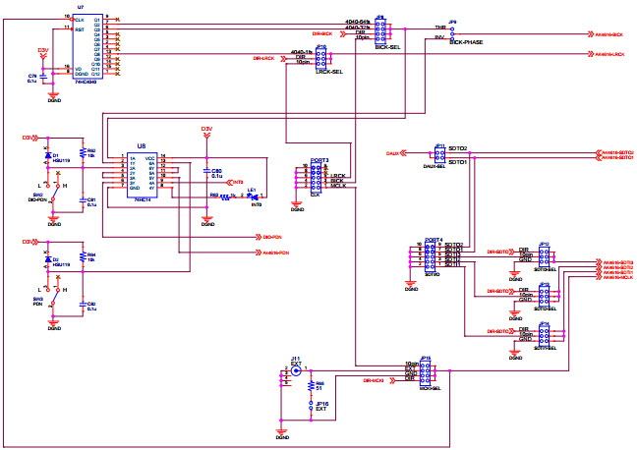Click the C79 capacitor beside U7
The image size is (637, 450).
(43, 77)
